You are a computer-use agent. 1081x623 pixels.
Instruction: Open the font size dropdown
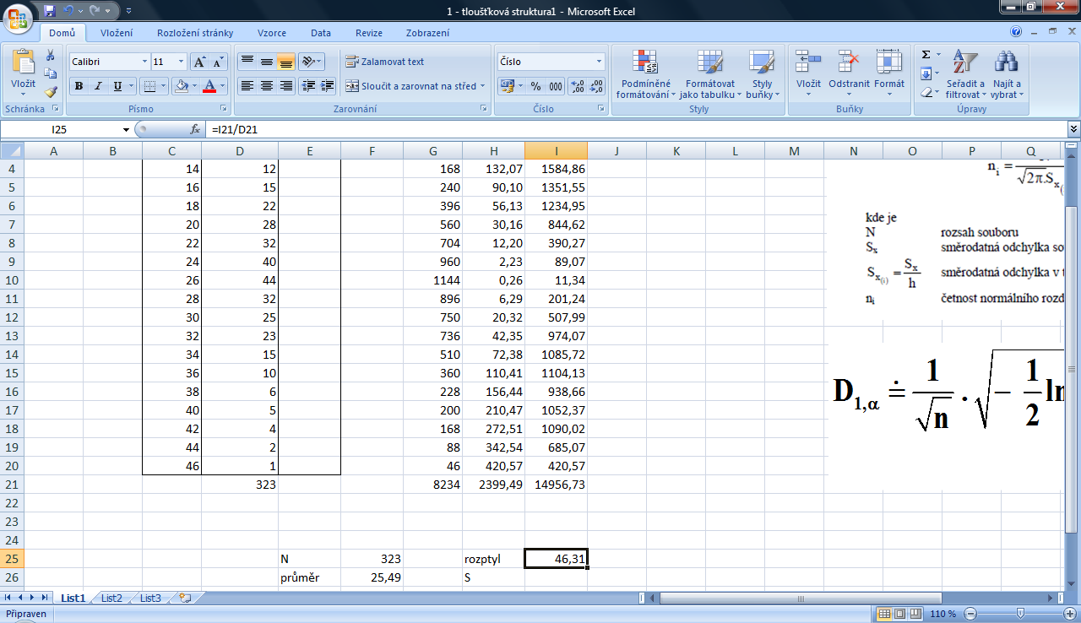tap(181, 62)
